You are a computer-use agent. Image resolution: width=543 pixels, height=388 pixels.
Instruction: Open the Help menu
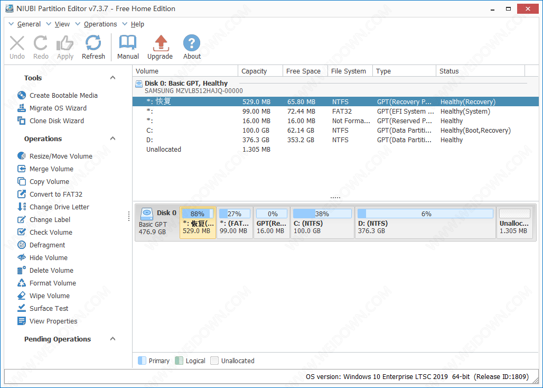(137, 24)
